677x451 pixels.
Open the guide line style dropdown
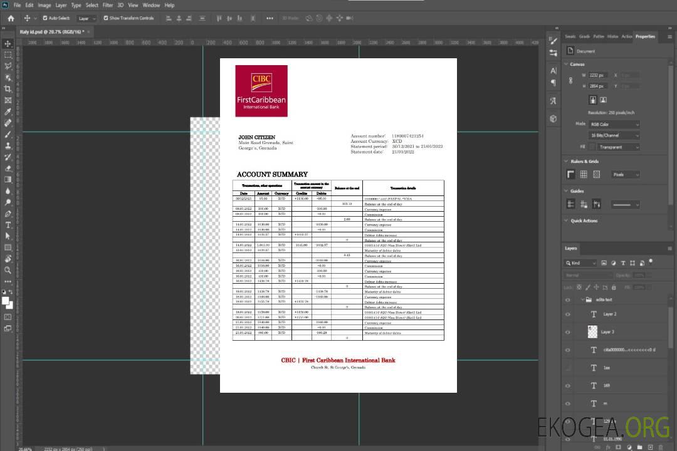(625, 205)
